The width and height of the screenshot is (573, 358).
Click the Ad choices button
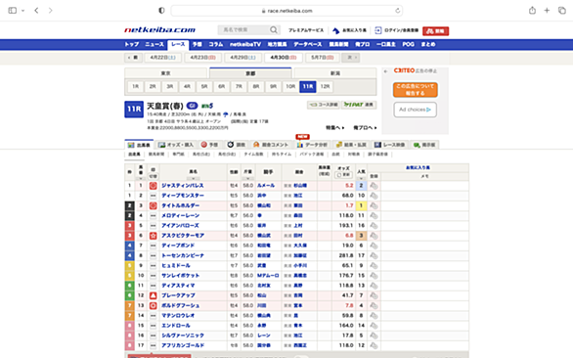(x=416, y=110)
